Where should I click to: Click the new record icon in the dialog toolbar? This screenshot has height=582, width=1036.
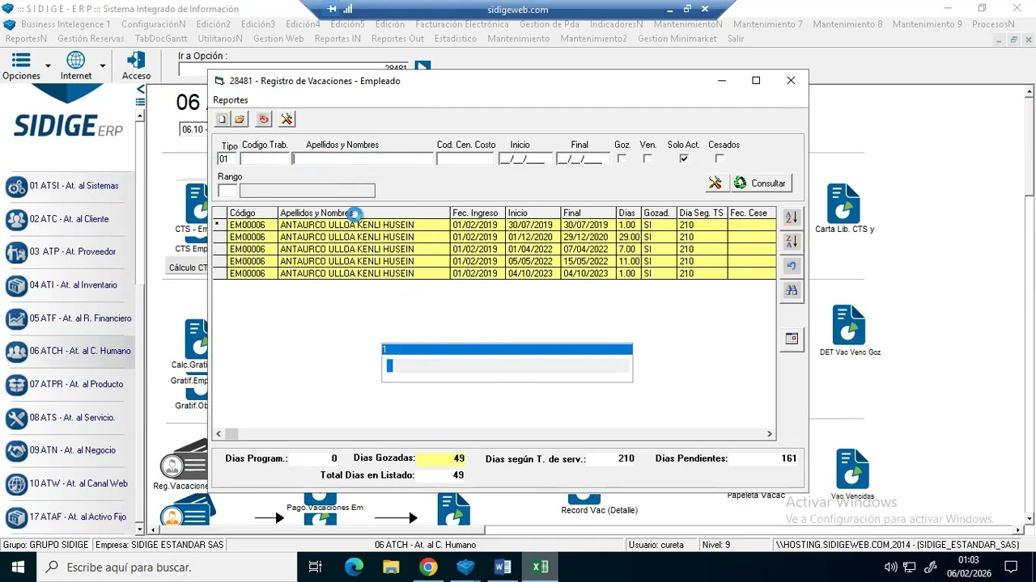[222, 119]
